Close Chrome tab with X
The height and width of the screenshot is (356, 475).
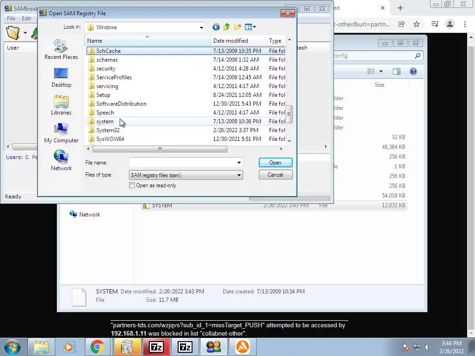[x=383, y=8]
